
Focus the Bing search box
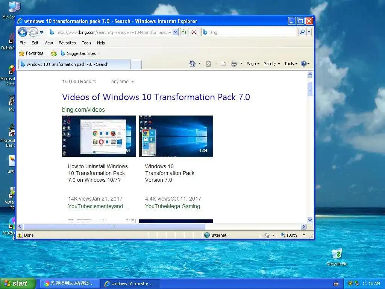(x=249, y=32)
